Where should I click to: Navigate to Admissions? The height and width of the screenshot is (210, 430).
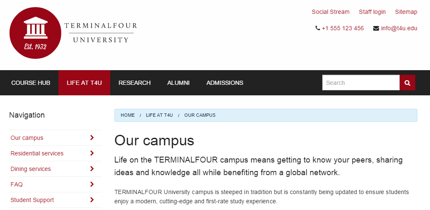225,83
